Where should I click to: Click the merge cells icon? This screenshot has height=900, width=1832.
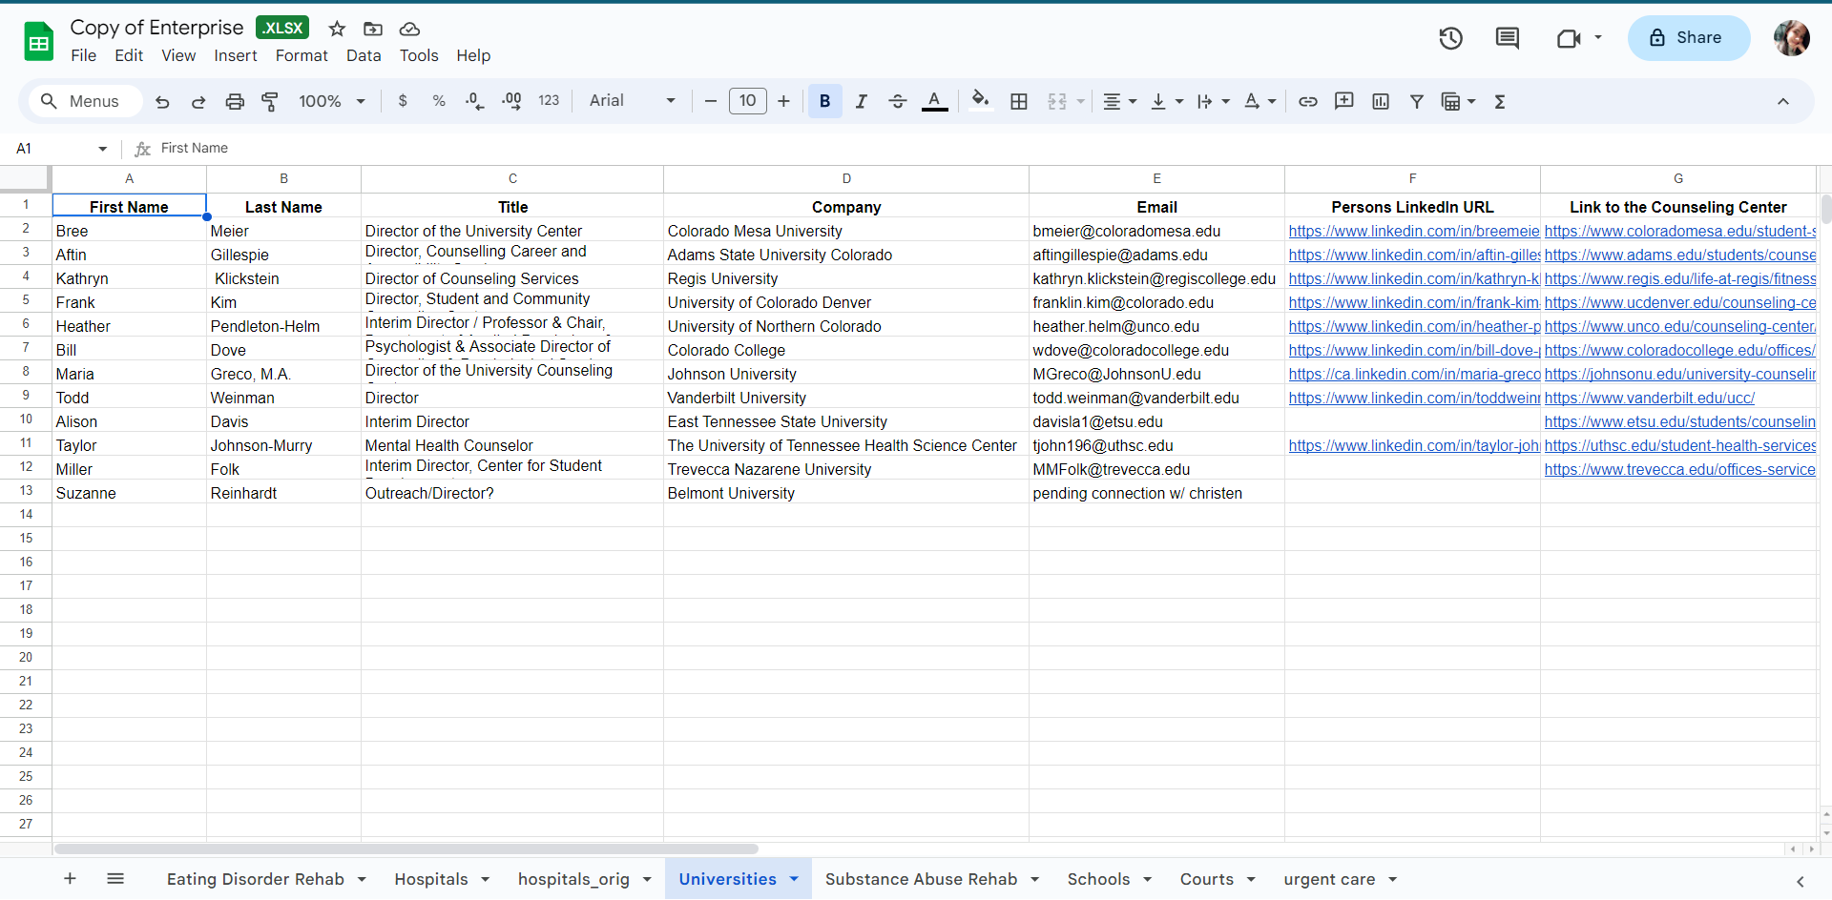[x=1057, y=101]
